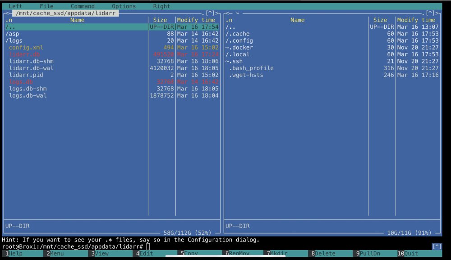
Task: Select the lidarr.db file
Action: pos(112,54)
